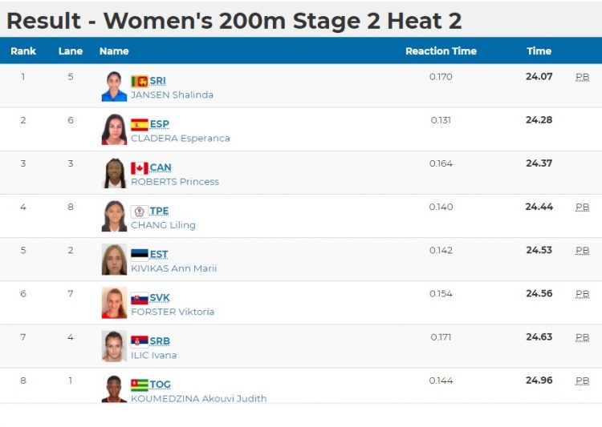Open JANSEN Shalinda athlete profile link

(x=172, y=95)
